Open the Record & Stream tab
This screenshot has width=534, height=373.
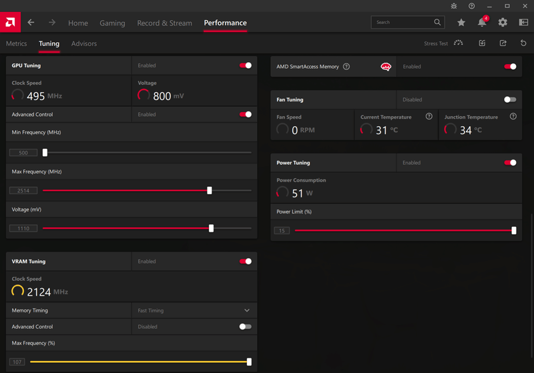164,23
